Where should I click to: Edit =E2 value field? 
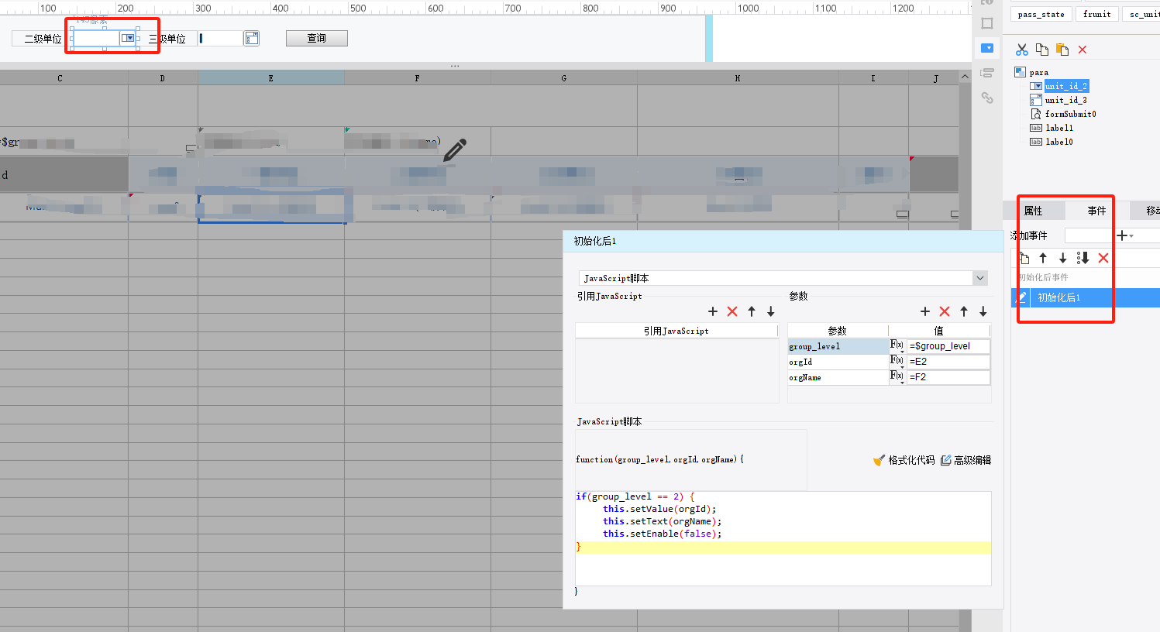click(x=948, y=362)
